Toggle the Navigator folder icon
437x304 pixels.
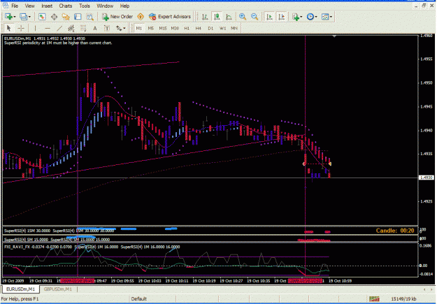66,17
